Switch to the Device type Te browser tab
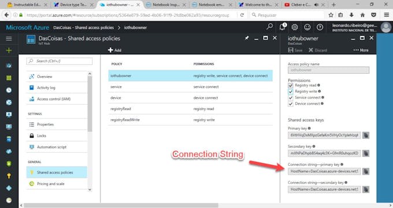The image size is (393, 208). (x=74, y=5)
